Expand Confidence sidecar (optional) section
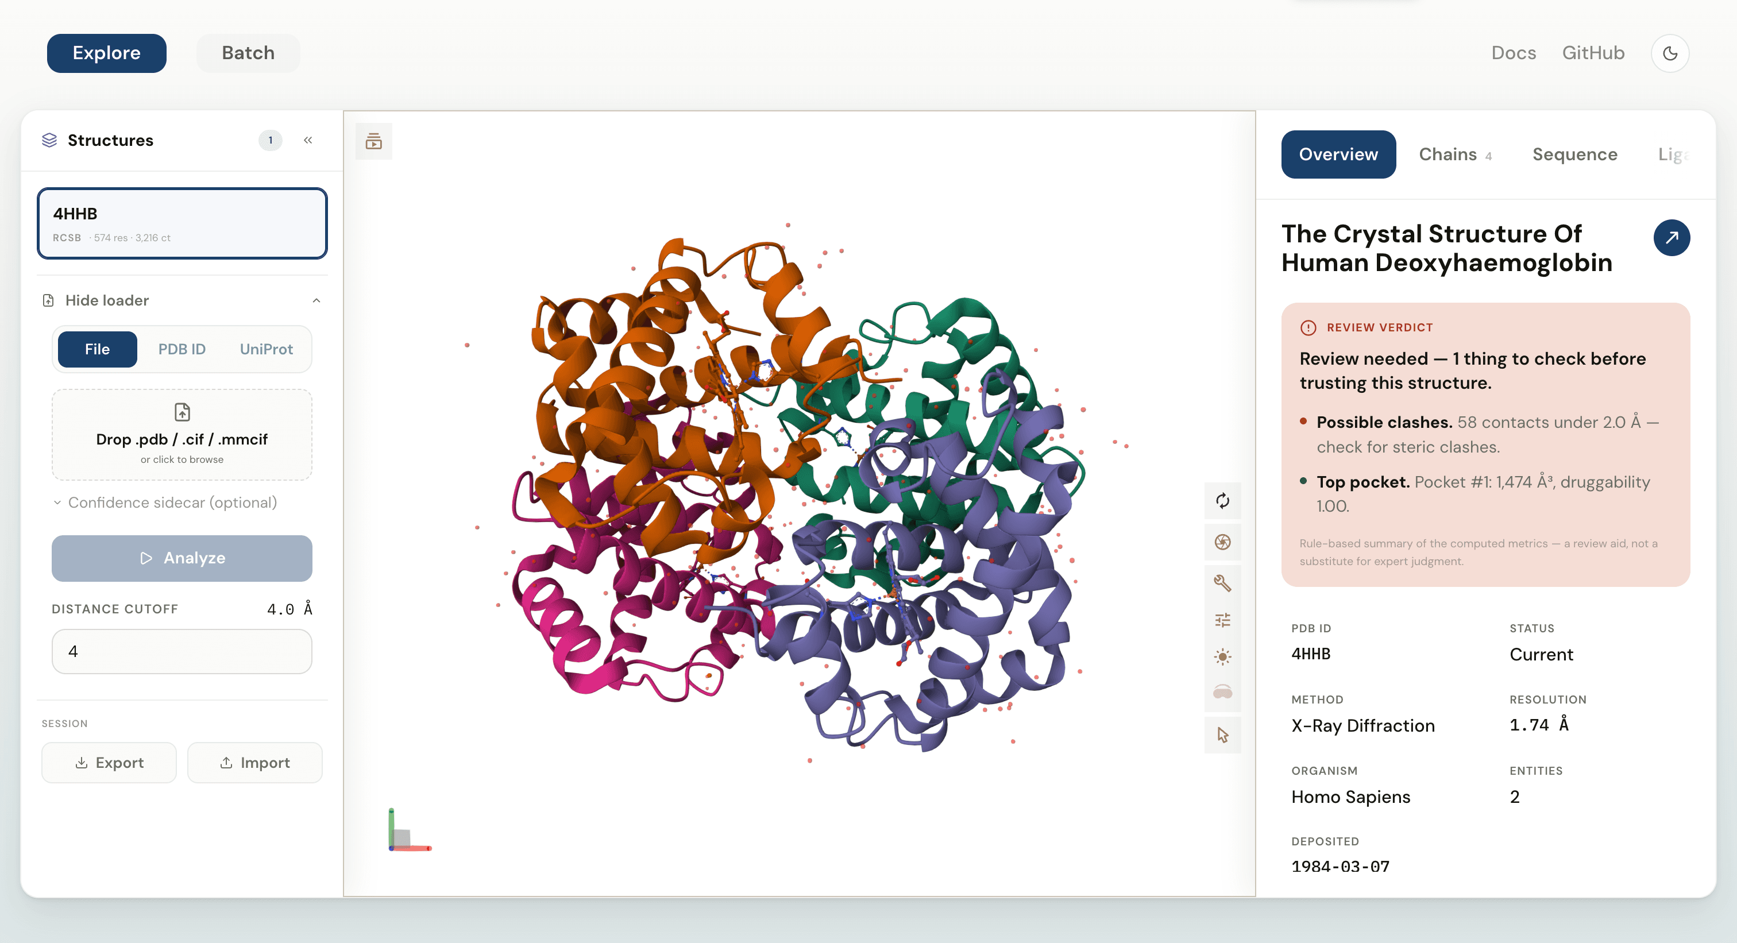 (x=166, y=503)
